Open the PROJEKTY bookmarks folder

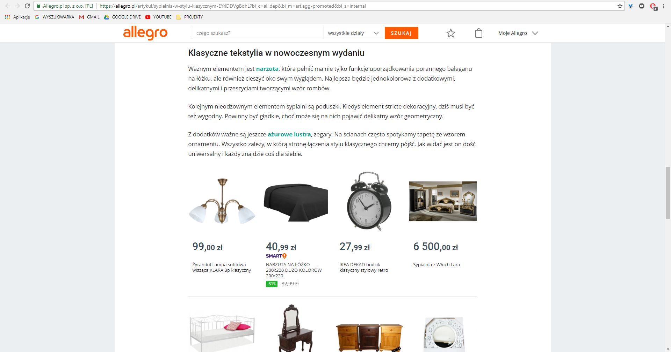pos(189,17)
